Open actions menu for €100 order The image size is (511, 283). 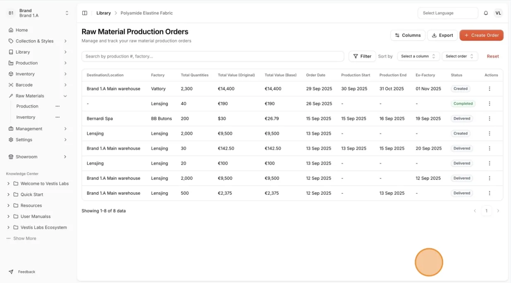(x=490, y=163)
